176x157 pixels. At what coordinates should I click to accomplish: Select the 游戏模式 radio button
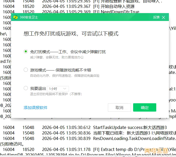tap(26, 70)
